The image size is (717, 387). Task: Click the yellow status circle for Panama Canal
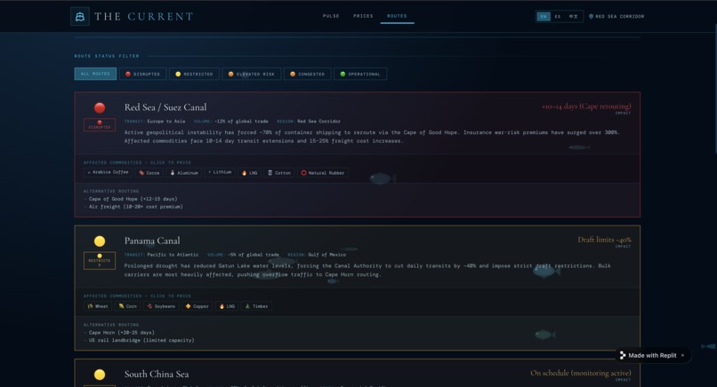point(100,241)
